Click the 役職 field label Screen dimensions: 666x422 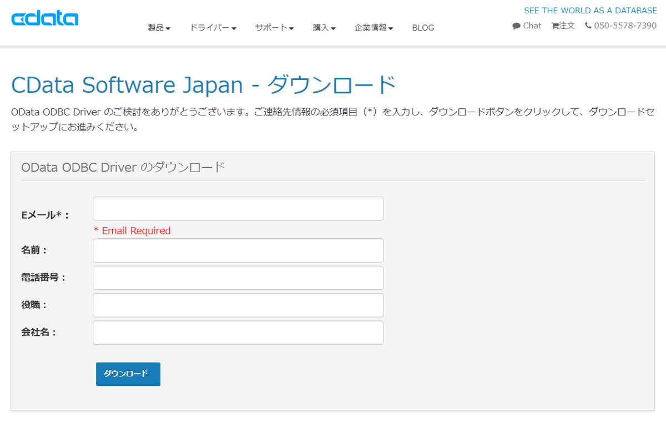click(34, 305)
